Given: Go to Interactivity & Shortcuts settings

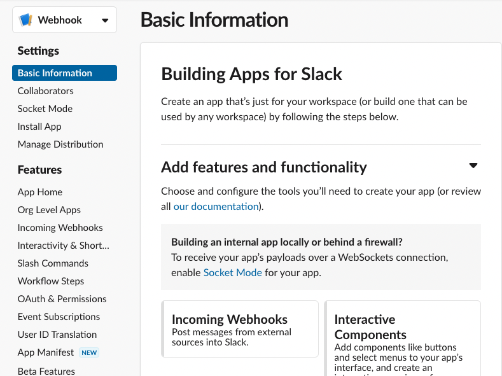Looking at the screenshot, I should pos(64,246).
